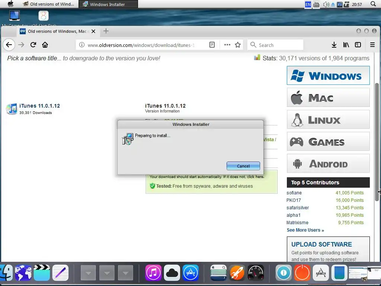Click the Upload Software heading

pyautogui.click(x=321, y=244)
